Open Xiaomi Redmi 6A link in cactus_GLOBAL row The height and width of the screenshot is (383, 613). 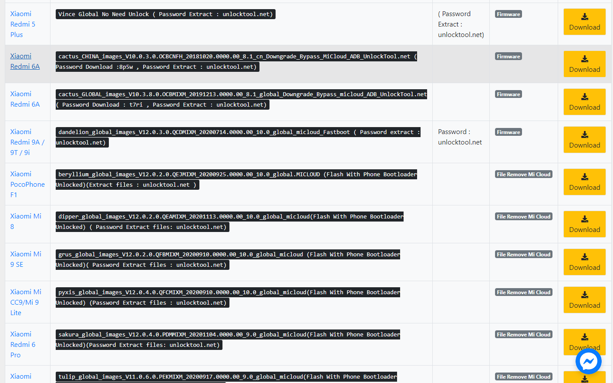coord(25,99)
